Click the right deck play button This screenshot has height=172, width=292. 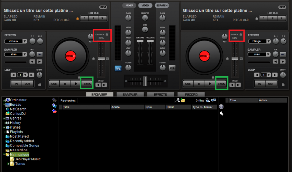(210, 84)
